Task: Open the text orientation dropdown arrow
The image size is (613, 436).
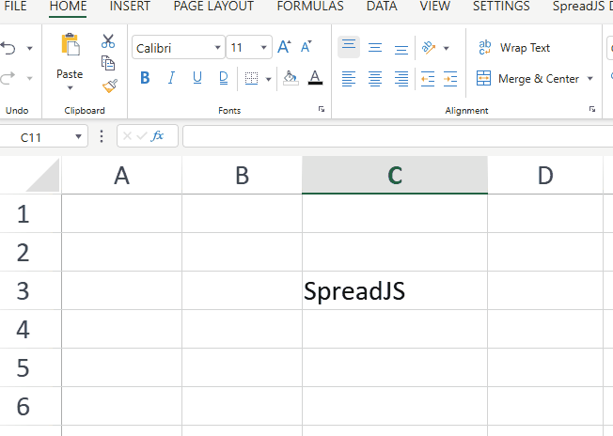Action: (x=446, y=49)
